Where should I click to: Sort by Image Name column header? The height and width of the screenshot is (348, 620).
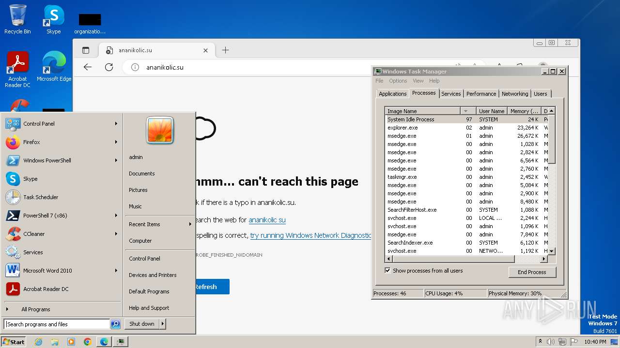coord(423,111)
